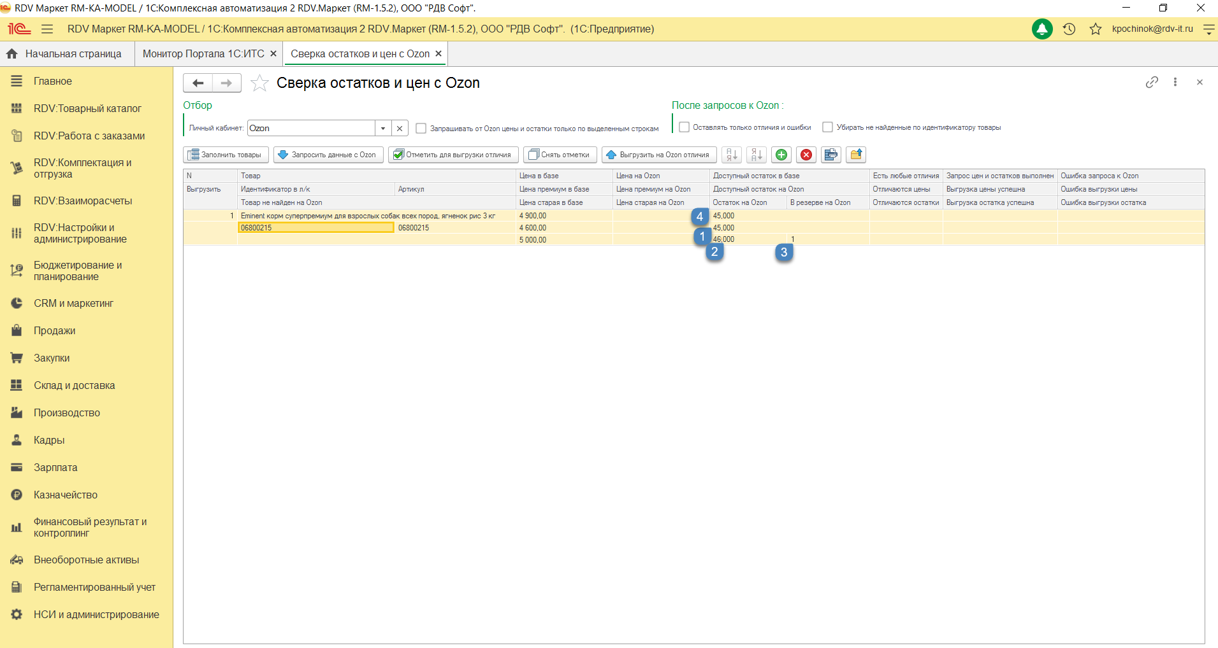
Task: Click the folder export icon in toolbar
Action: click(856, 155)
